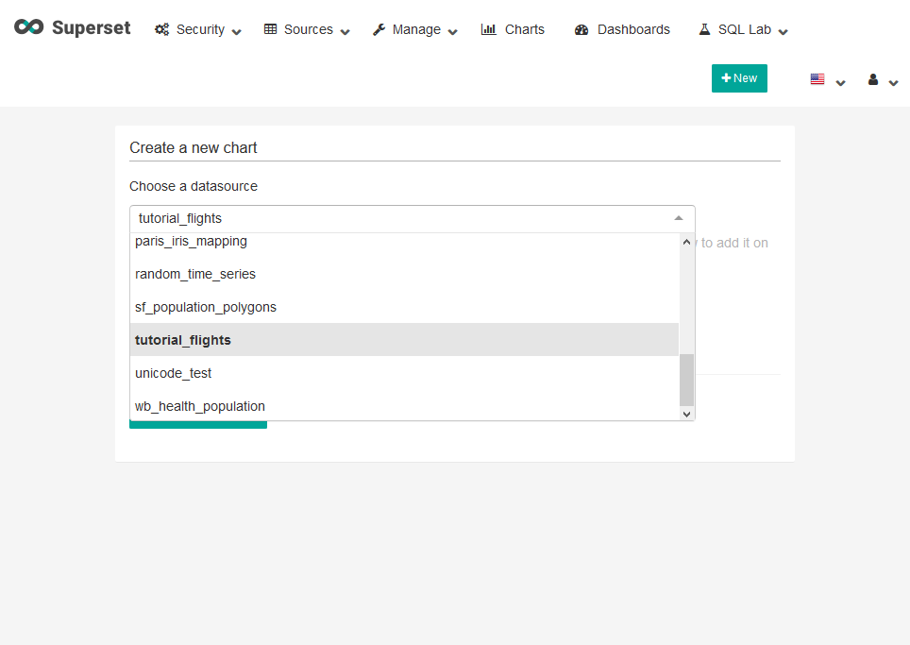910x645 pixels.
Task: Select paris_iris_mapping from the list
Action: pyautogui.click(x=191, y=242)
